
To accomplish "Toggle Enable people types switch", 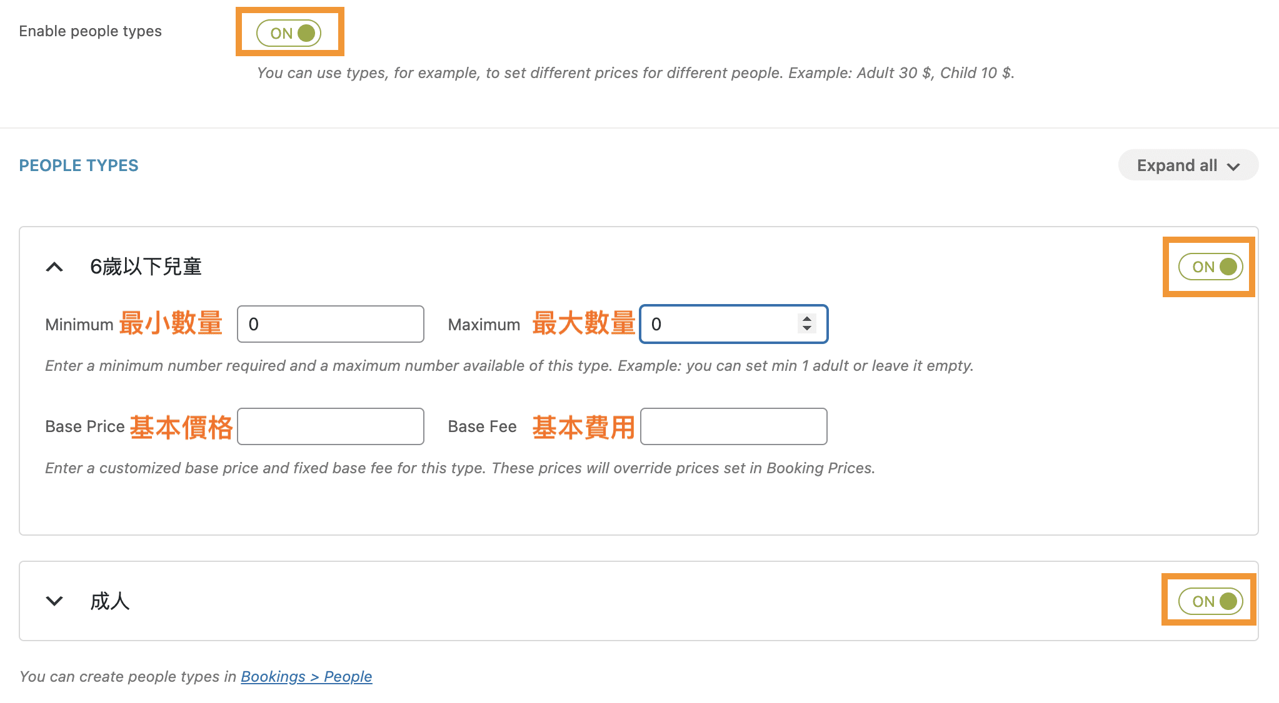I will [289, 33].
